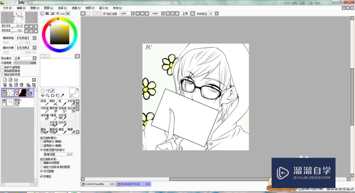Select the move tool

[43, 96]
